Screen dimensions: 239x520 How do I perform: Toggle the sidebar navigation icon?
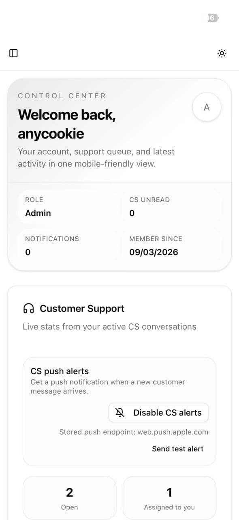point(13,53)
